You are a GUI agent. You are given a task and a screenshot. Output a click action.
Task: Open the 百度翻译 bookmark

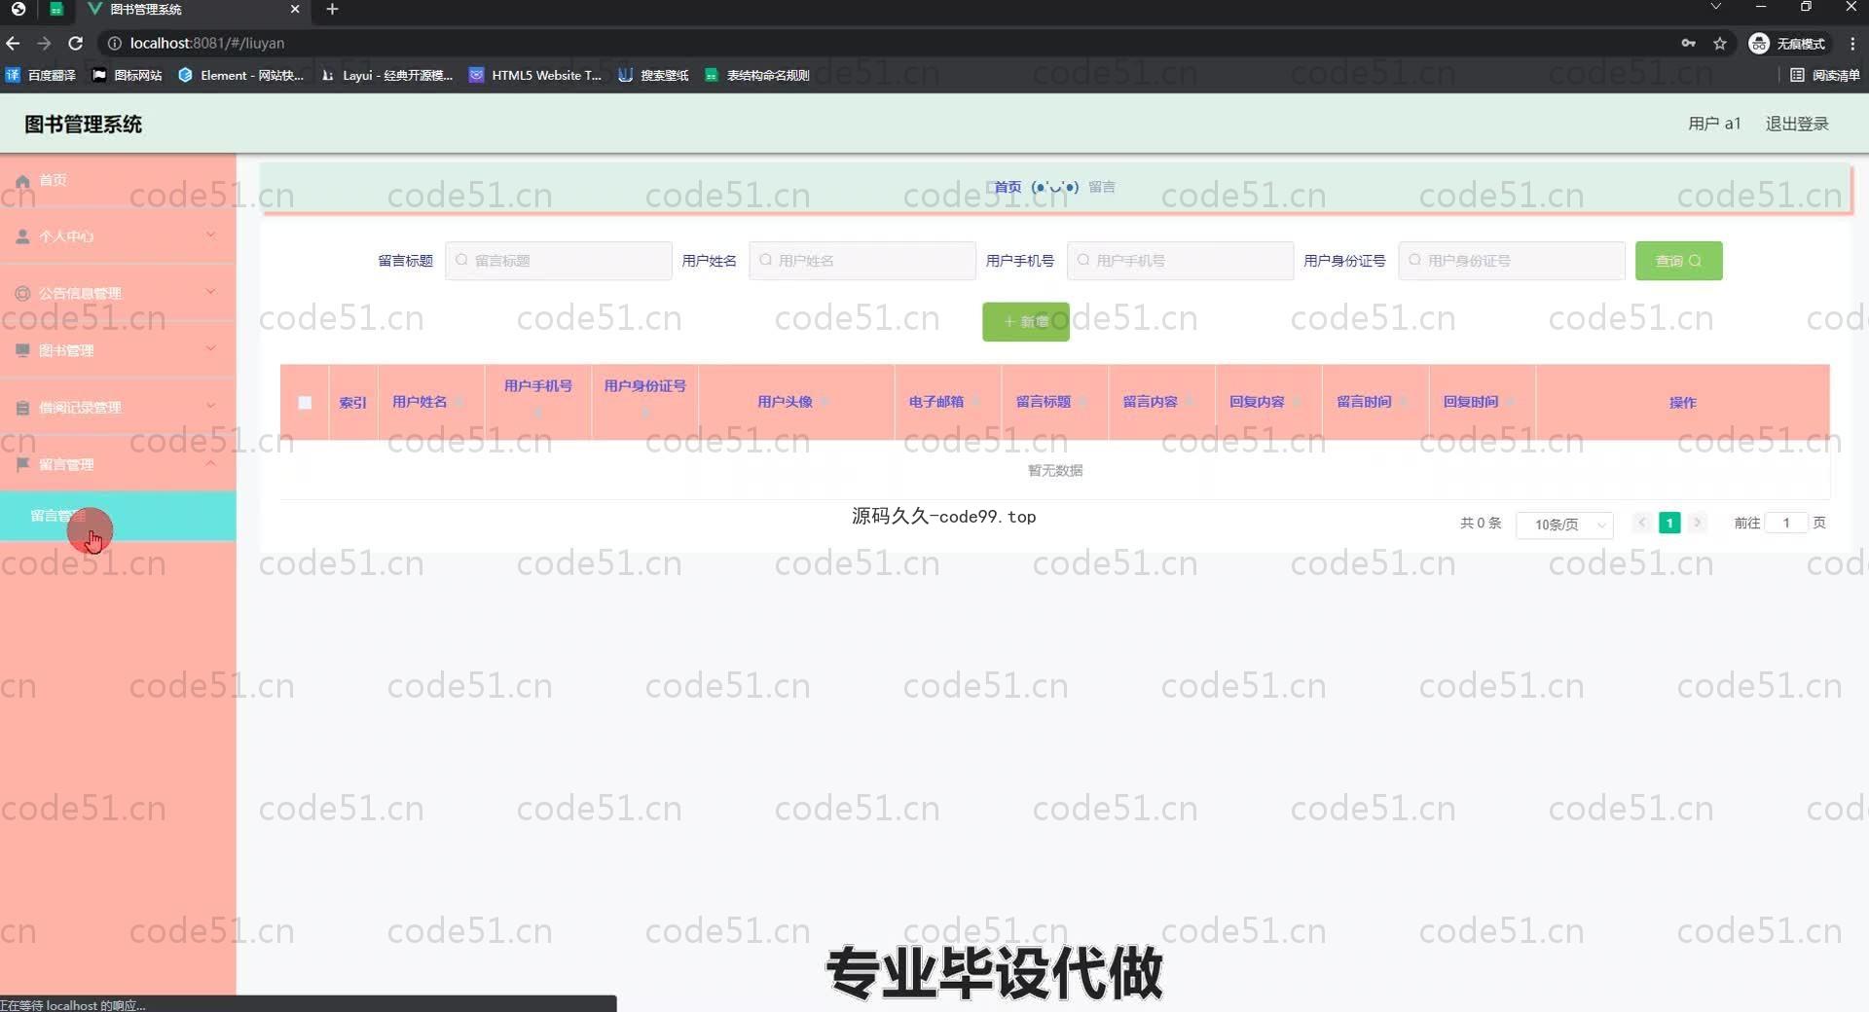41,75
